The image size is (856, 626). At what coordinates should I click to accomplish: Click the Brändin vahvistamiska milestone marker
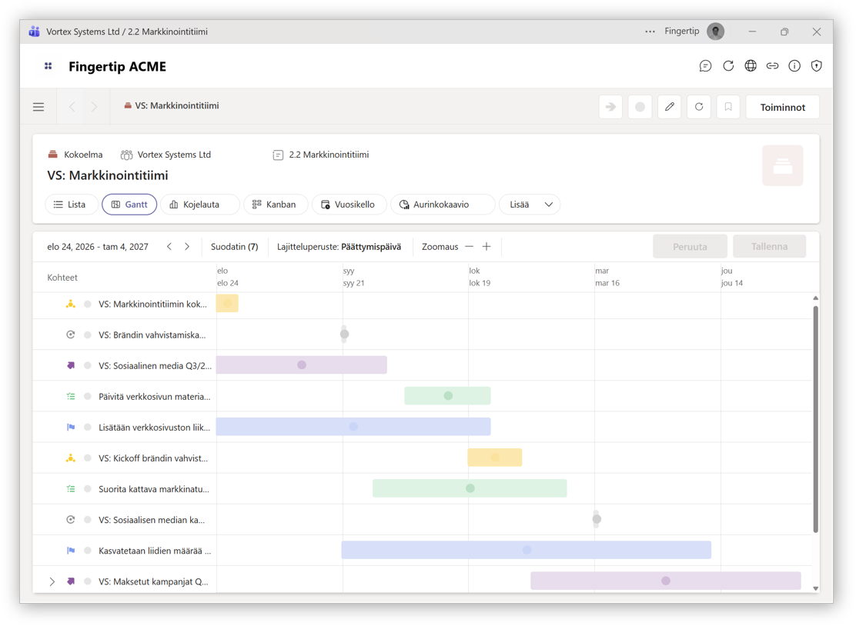click(344, 334)
